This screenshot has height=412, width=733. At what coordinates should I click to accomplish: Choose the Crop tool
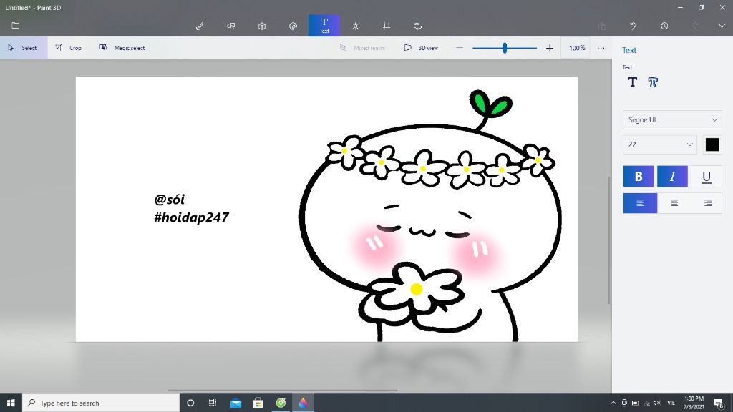pyautogui.click(x=69, y=48)
